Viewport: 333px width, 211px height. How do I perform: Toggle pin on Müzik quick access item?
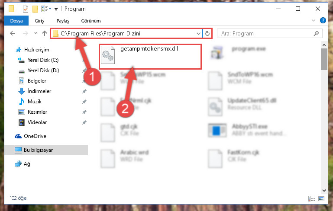(84, 102)
